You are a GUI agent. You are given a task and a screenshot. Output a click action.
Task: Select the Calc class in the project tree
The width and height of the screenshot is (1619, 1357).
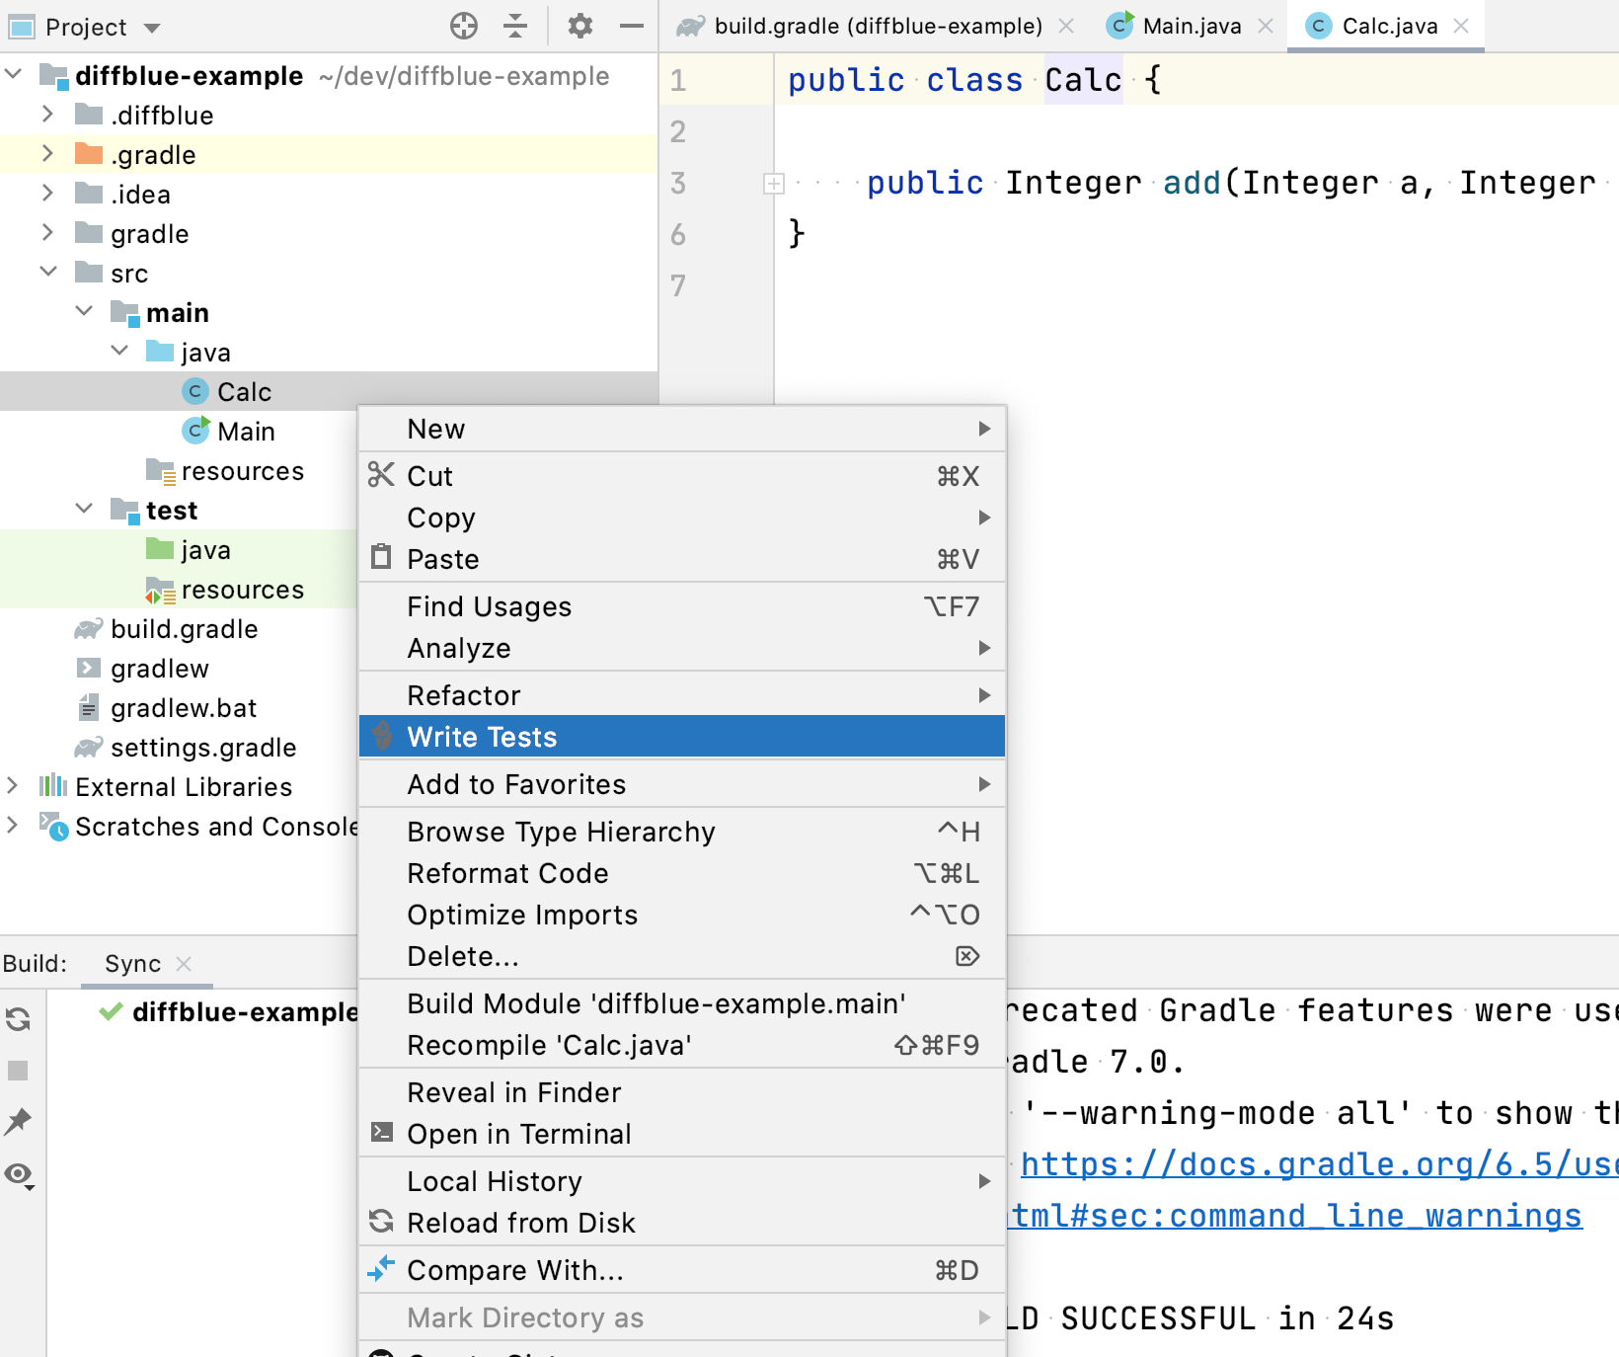pos(245,391)
